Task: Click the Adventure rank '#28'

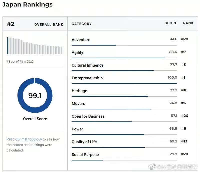Action: 184,39
